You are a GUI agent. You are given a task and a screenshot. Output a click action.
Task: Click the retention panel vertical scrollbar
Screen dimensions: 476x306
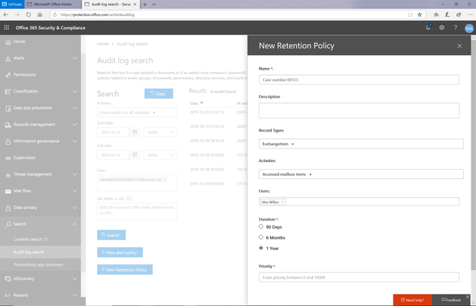click(473, 155)
